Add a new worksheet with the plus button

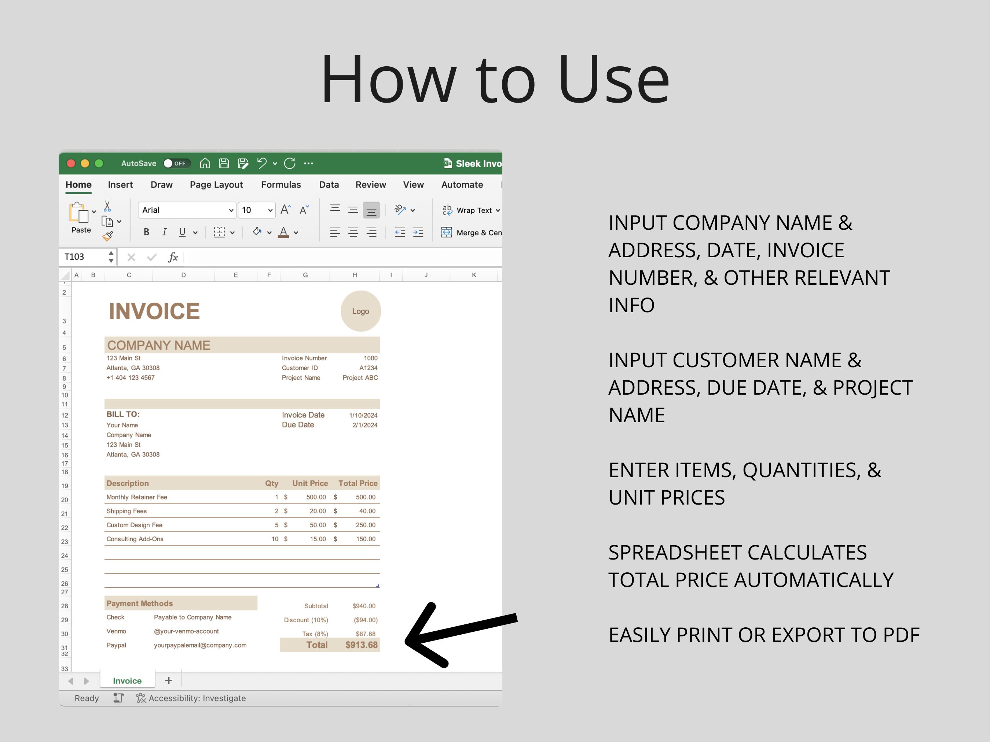point(169,680)
